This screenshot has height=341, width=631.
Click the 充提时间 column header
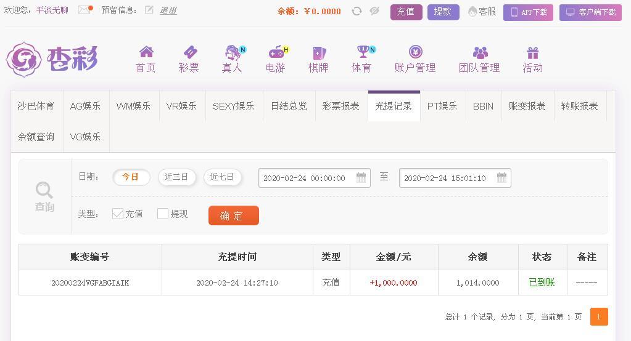(x=237, y=257)
